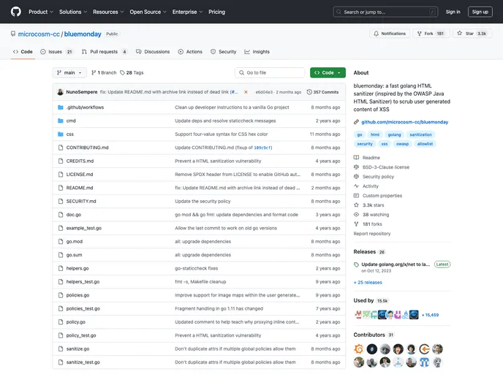
Task: Focus the Go to file field
Action: [x=270, y=73]
